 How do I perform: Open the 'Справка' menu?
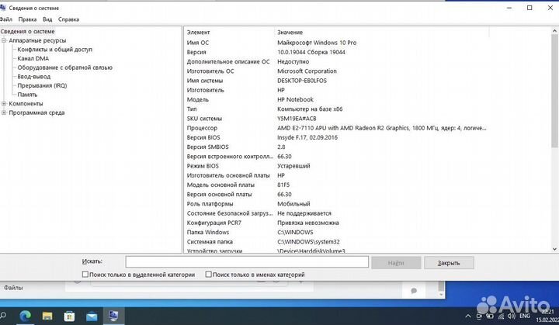(68, 19)
